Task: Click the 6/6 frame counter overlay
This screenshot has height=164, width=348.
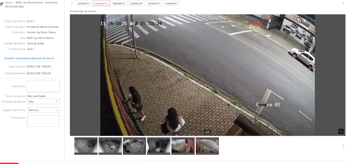Action: pos(207,132)
